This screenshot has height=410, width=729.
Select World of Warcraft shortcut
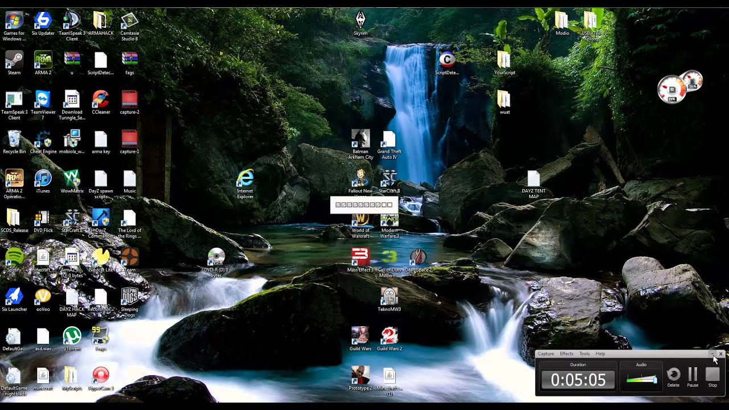click(361, 225)
